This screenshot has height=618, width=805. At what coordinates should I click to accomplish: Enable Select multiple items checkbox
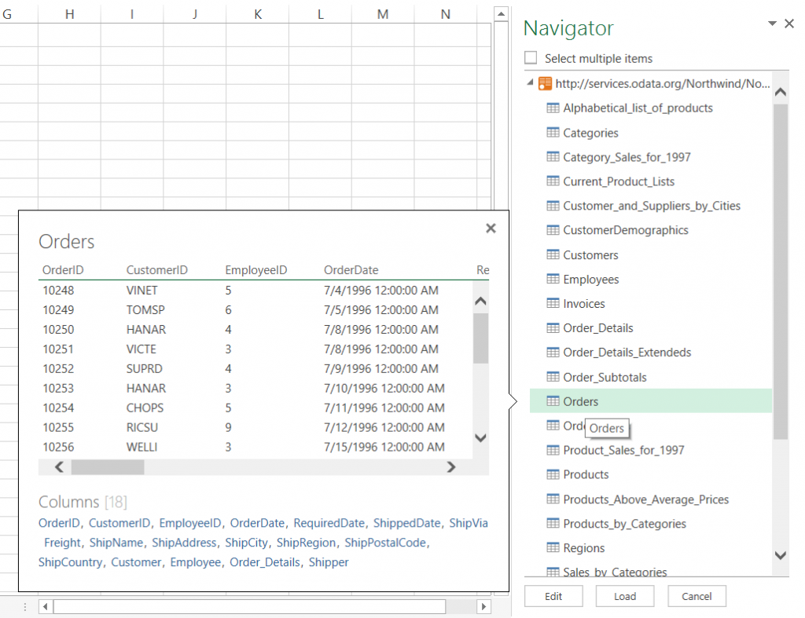click(x=531, y=57)
